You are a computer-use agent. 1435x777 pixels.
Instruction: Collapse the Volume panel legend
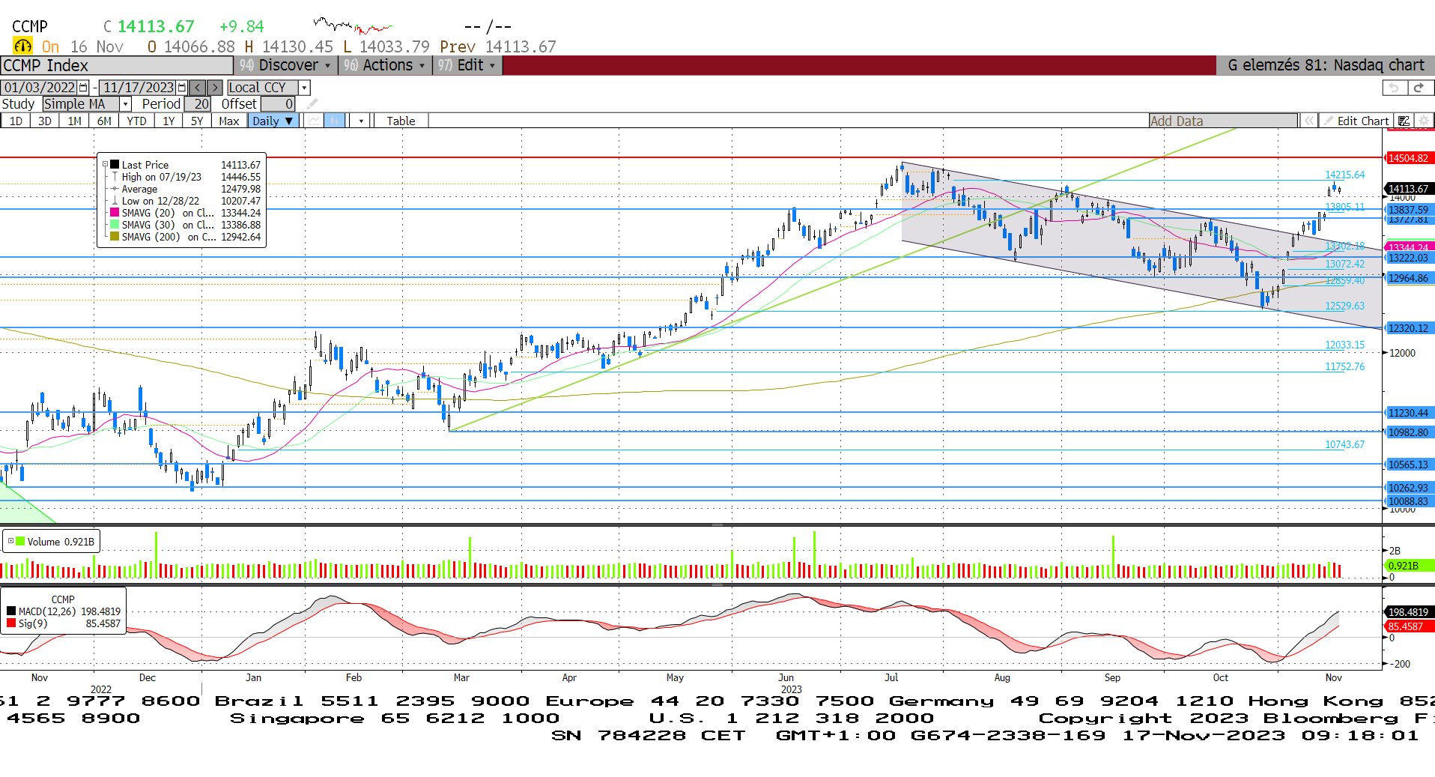pos(10,541)
